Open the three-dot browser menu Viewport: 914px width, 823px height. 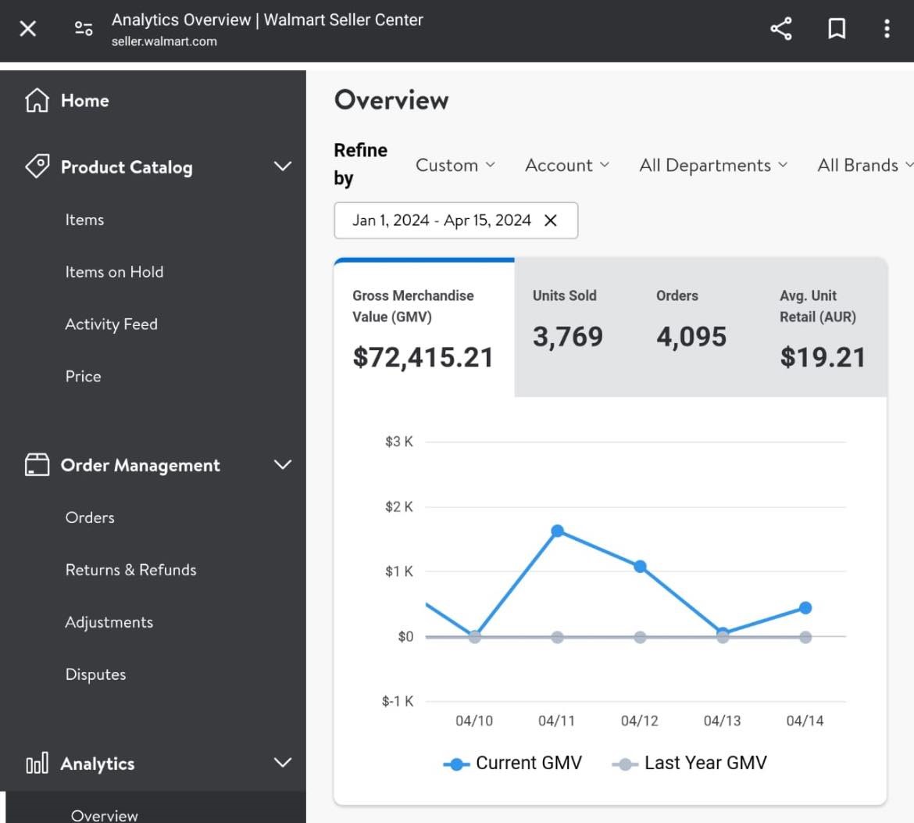pyautogui.click(x=887, y=29)
